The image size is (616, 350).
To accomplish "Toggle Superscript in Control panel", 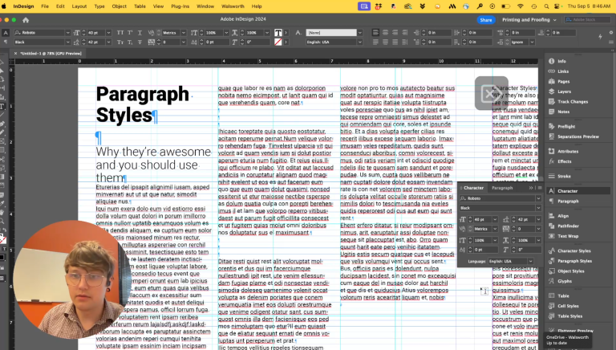I will pyautogui.click(x=130, y=33).
